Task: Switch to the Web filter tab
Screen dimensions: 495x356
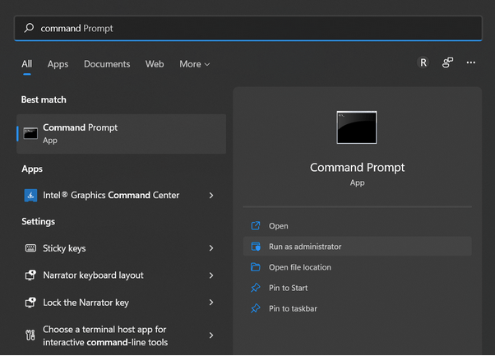Action: click(155, 64)
